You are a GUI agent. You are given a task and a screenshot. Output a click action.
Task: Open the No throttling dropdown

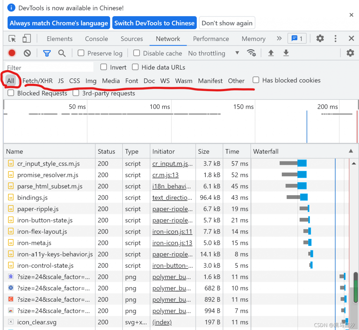[213, 53]
